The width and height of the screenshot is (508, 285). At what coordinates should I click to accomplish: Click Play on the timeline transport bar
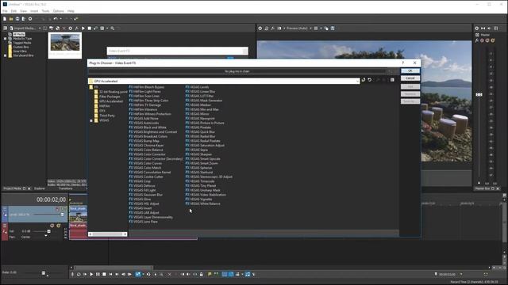point(91,275)
